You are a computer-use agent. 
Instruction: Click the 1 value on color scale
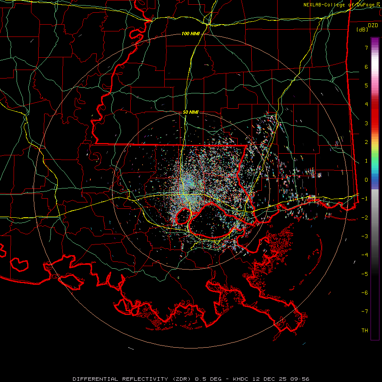[x=366, y=161]
